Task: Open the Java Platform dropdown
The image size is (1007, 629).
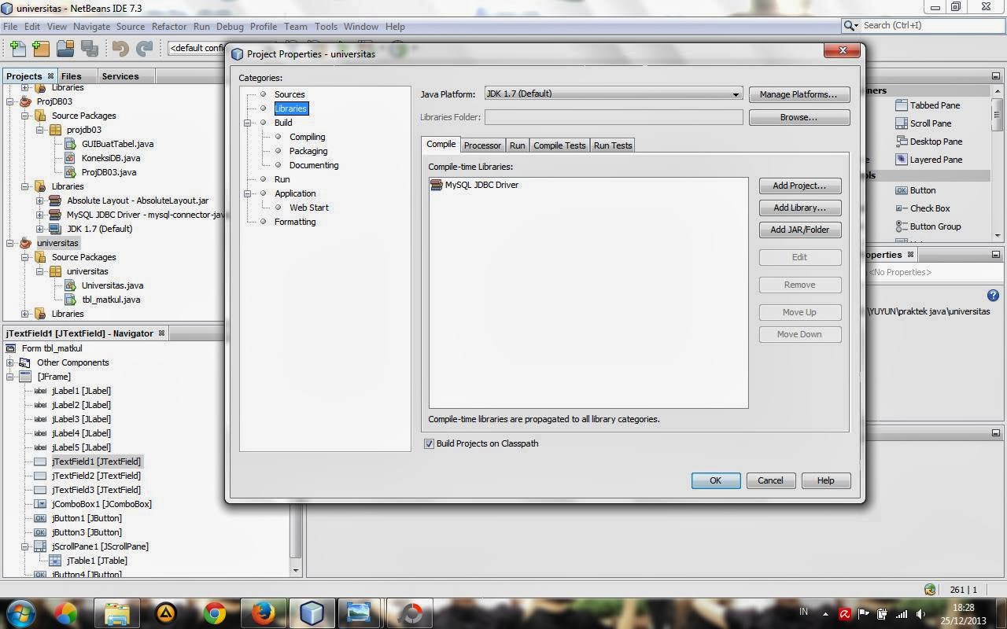Action: [x=735, y=94]
